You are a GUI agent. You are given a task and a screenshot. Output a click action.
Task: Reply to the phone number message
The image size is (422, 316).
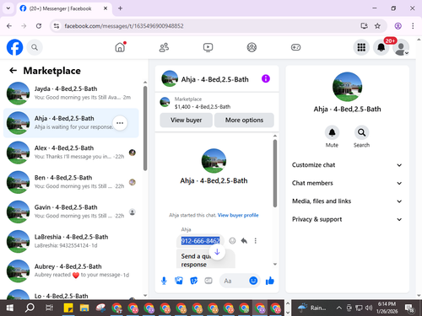click(244, 241)
